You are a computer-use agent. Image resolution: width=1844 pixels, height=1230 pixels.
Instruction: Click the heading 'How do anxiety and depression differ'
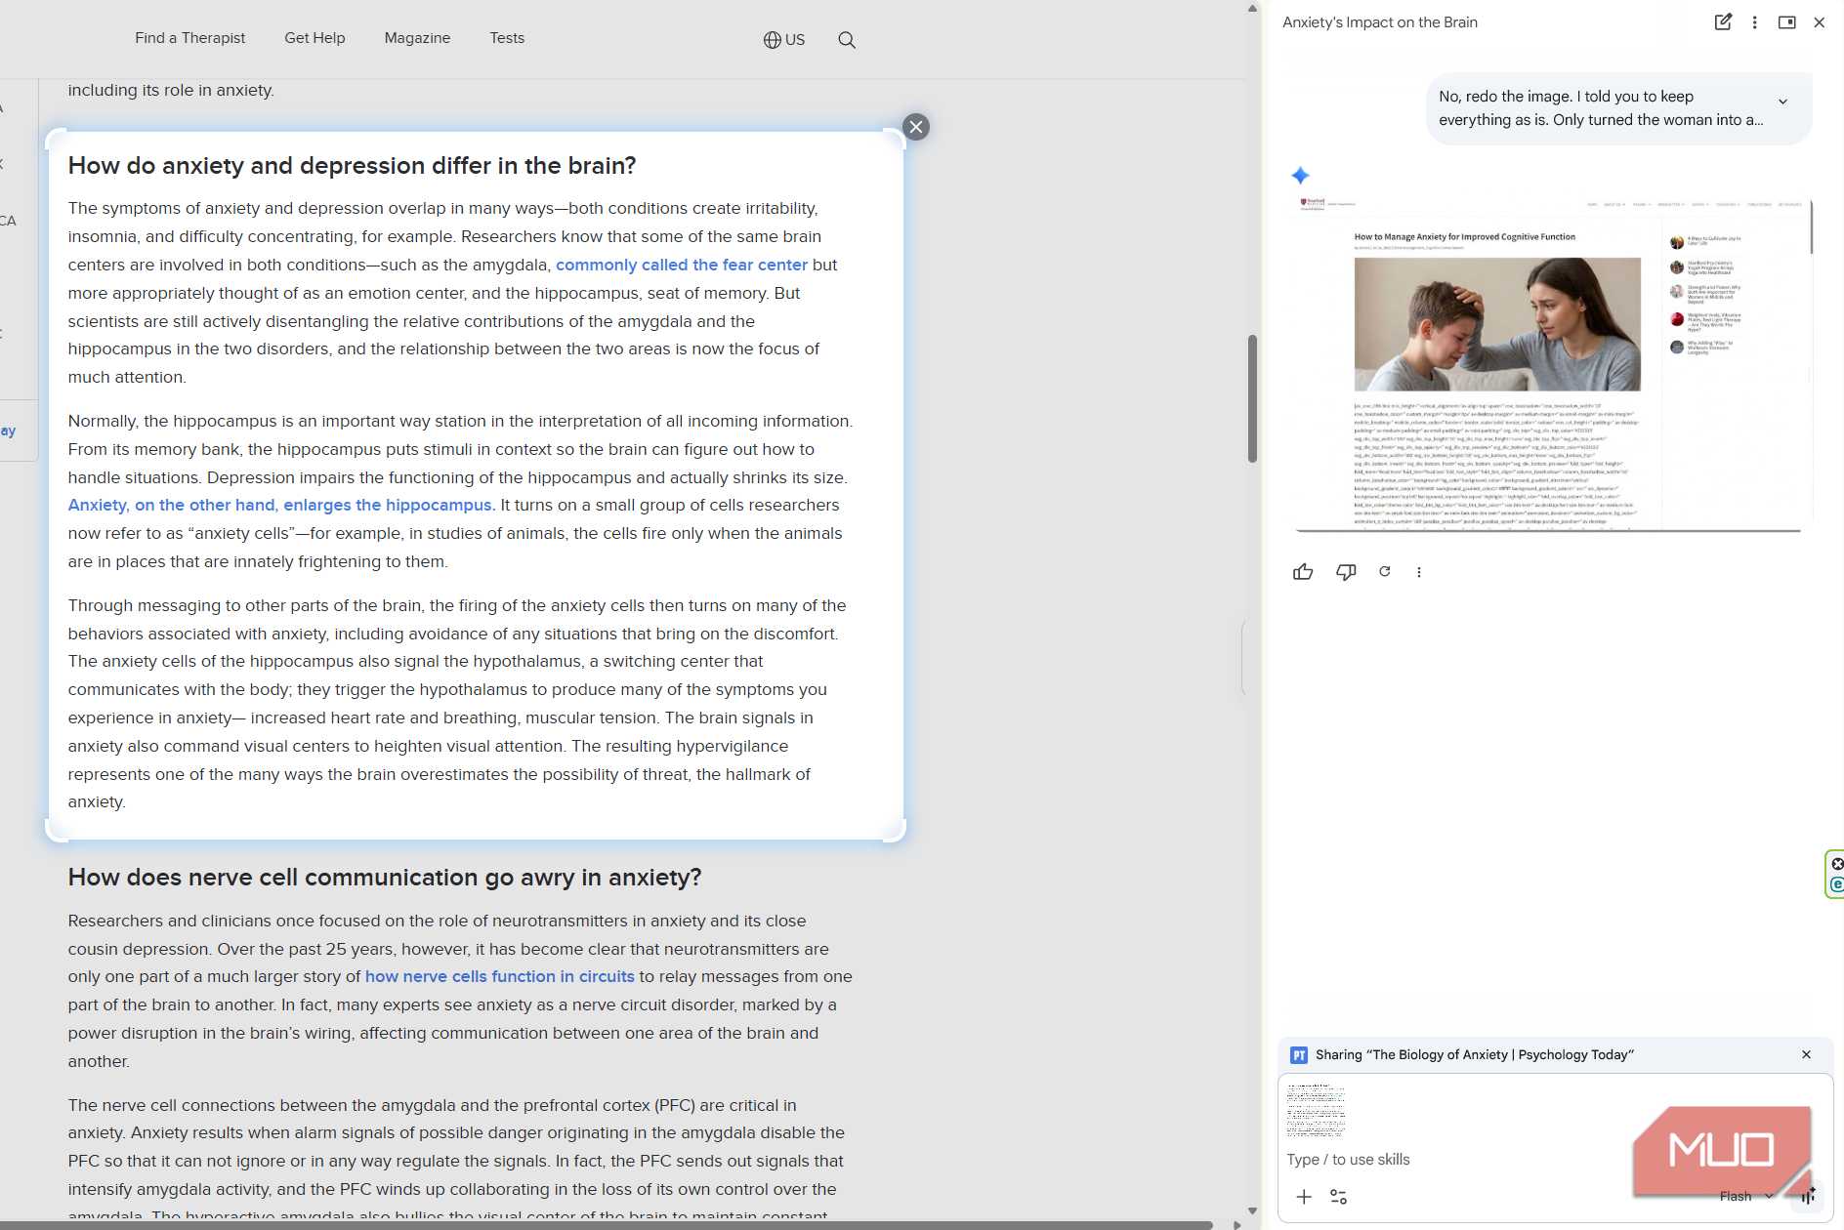(352, 166)
